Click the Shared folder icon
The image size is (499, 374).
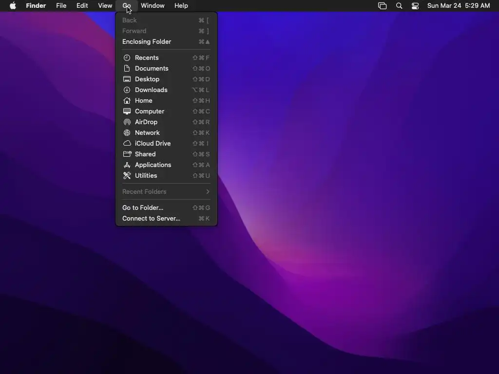coord(127,154)
